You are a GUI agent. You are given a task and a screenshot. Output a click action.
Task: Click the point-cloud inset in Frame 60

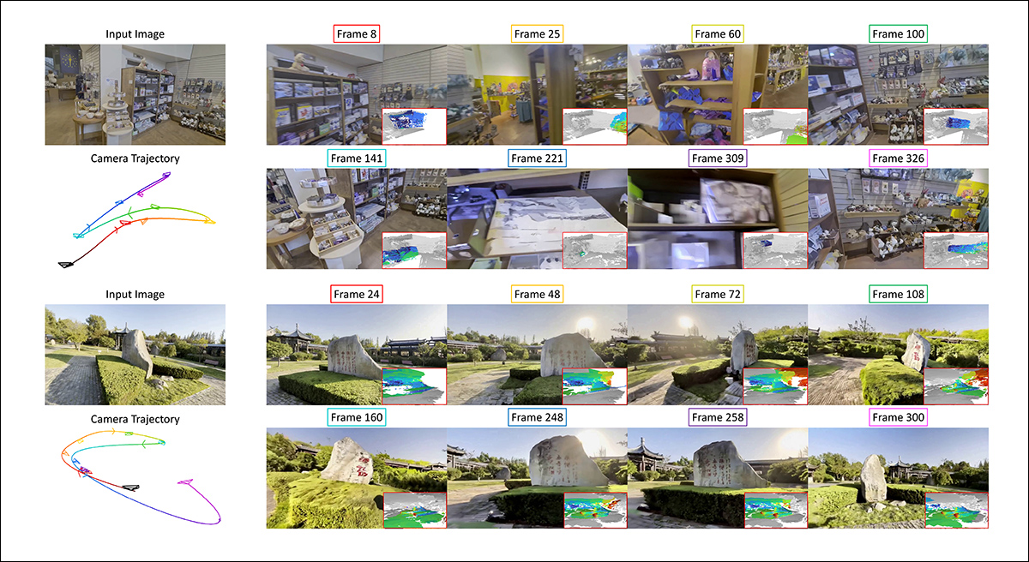pos(775,127)
